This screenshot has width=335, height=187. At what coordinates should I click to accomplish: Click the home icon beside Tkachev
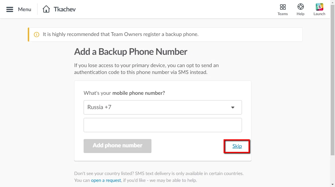[46, 9]
